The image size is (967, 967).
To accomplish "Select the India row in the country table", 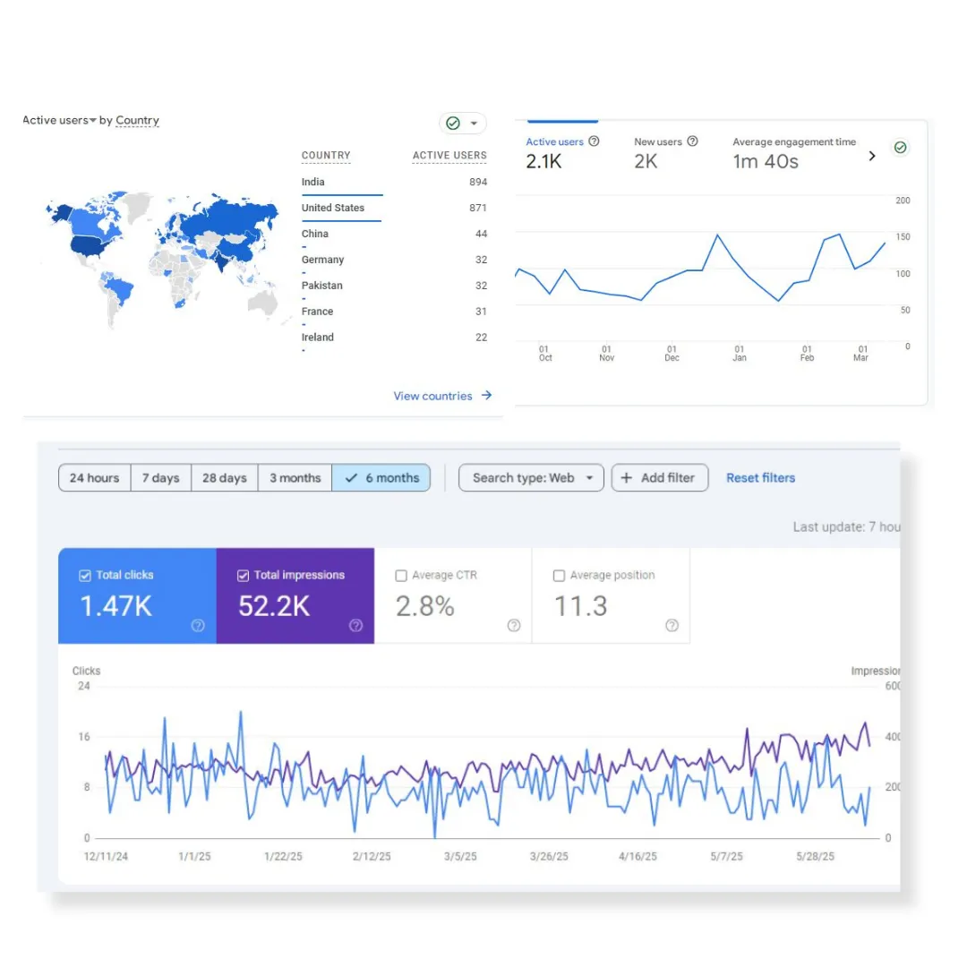I will click(312, 182).
